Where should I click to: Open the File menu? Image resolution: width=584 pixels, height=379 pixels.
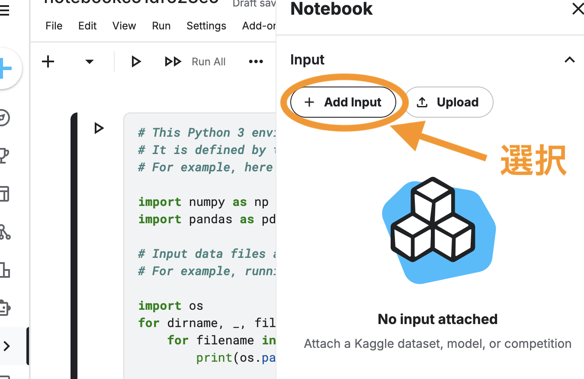click(x=54, y=26)
